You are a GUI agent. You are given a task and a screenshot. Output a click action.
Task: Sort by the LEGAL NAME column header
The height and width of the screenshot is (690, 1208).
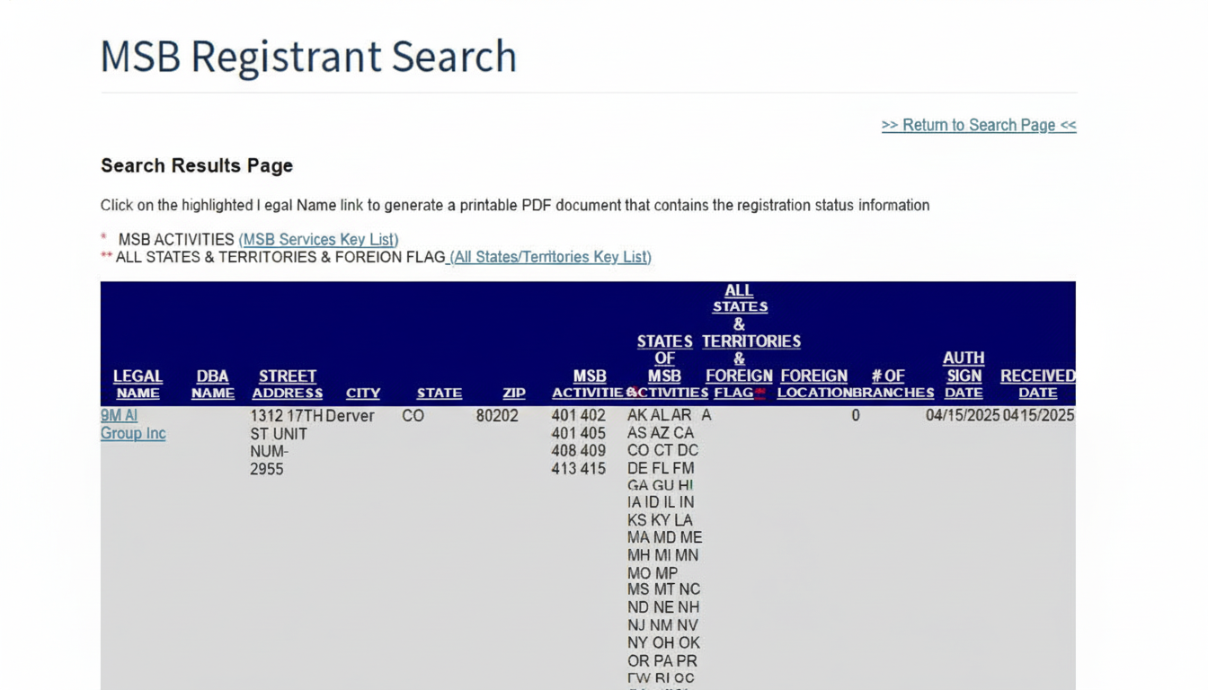(x=138, y=385)
